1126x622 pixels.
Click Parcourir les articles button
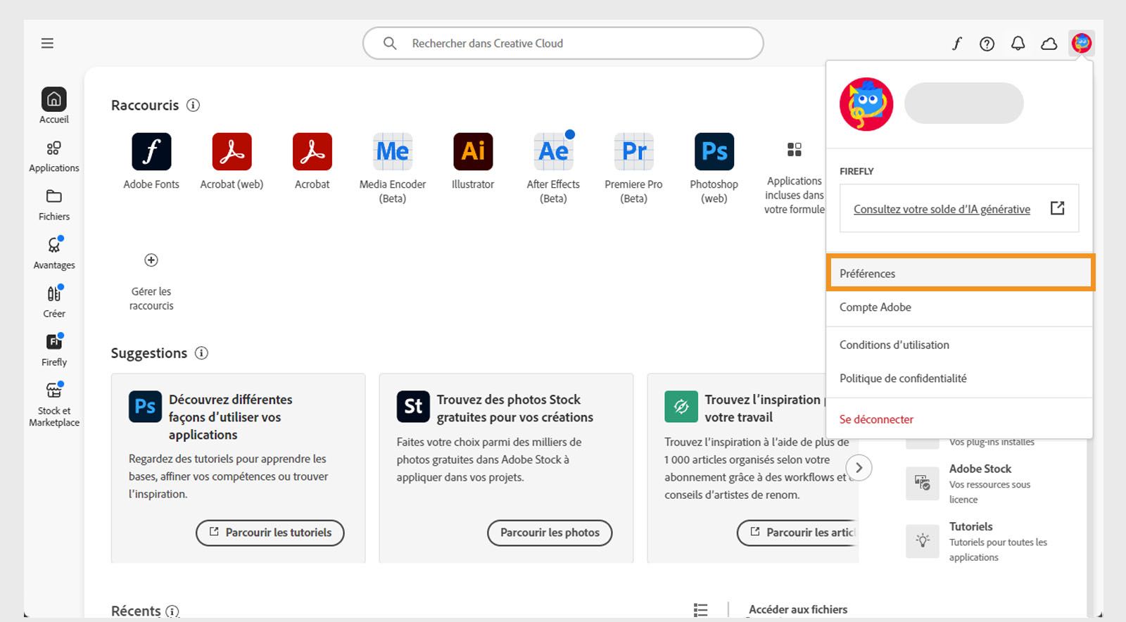pyautogui.click(x=798, y=533)
